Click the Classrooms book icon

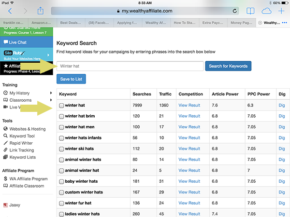click(5, 100)
